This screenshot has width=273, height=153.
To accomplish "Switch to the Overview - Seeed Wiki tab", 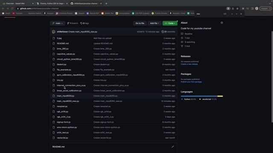I will [17, 3].
